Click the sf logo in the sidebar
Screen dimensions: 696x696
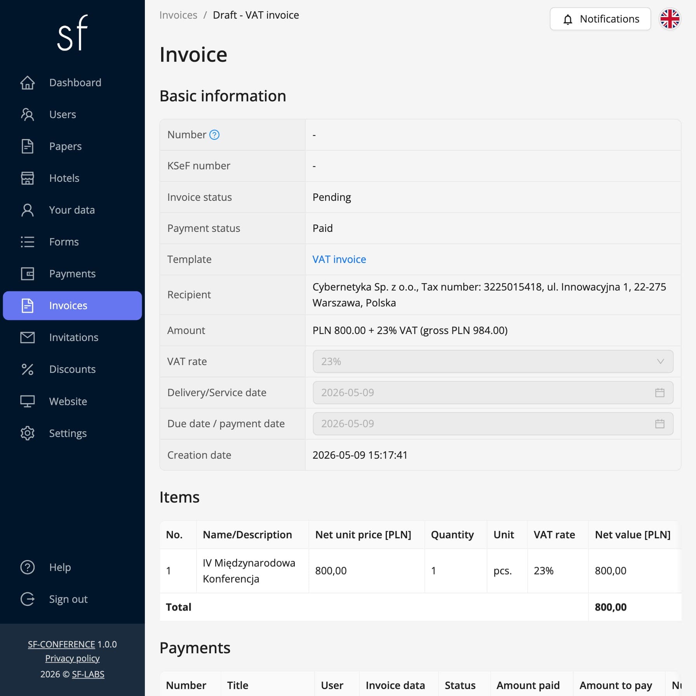pos(73,33)
